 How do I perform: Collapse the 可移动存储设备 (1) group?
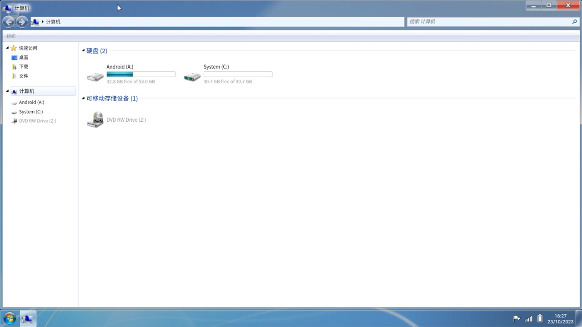(83, 98)
